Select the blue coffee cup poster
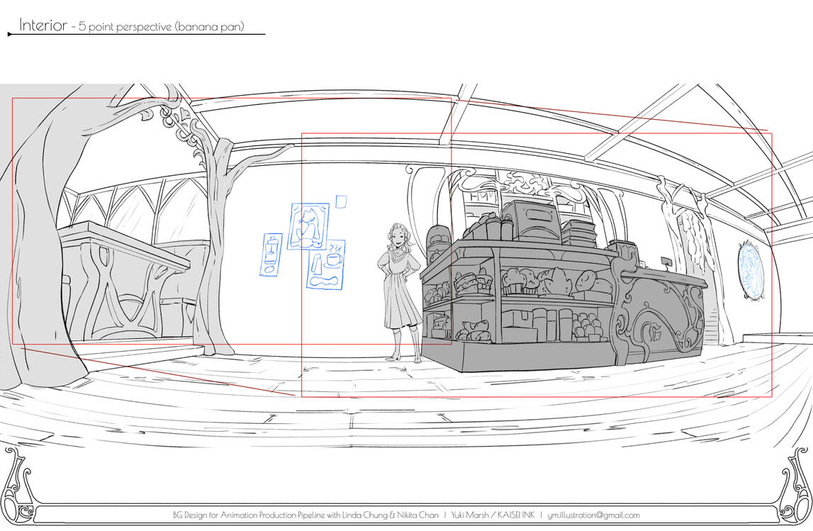813x531 pixels. [x=326, y=264]
